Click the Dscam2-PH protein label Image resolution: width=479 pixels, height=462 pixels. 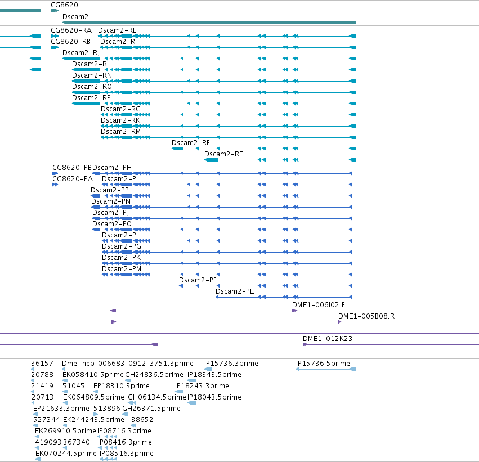[112, 168]
